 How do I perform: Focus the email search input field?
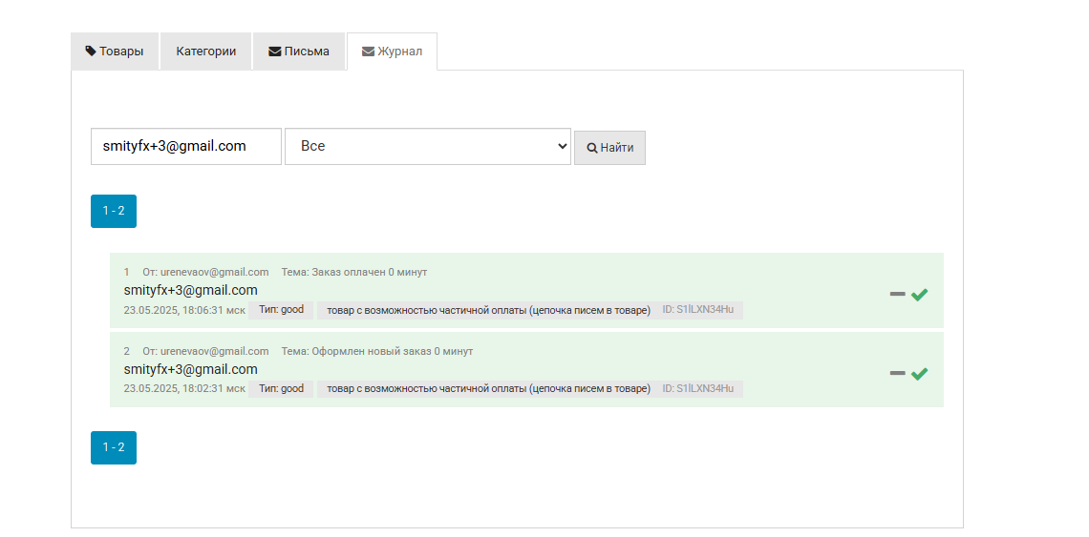tap(186, 146)
